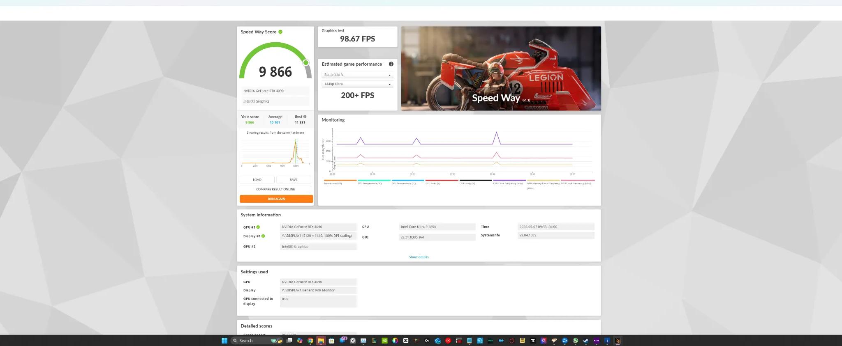Open the Hulu app in the taskbar
The image size is (842, 346).
(x=490, y=341)
